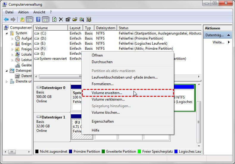Select the (C:) volume row
Viewport: 235px width, 164px height.
click(x=117, y=33)
